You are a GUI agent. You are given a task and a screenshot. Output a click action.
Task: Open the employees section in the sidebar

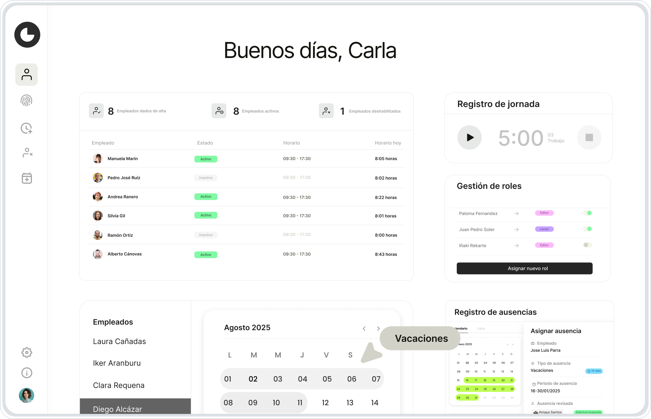pyautogui.click(x=27, y=75)
